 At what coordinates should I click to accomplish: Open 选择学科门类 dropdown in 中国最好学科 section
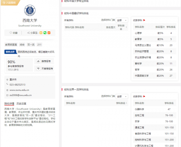click(x=122, y=20)
